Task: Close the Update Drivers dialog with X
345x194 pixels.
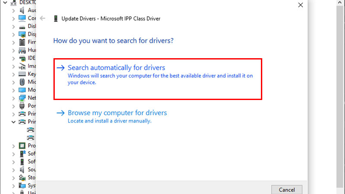Action: pyautogui.click(x=300, y=5)
